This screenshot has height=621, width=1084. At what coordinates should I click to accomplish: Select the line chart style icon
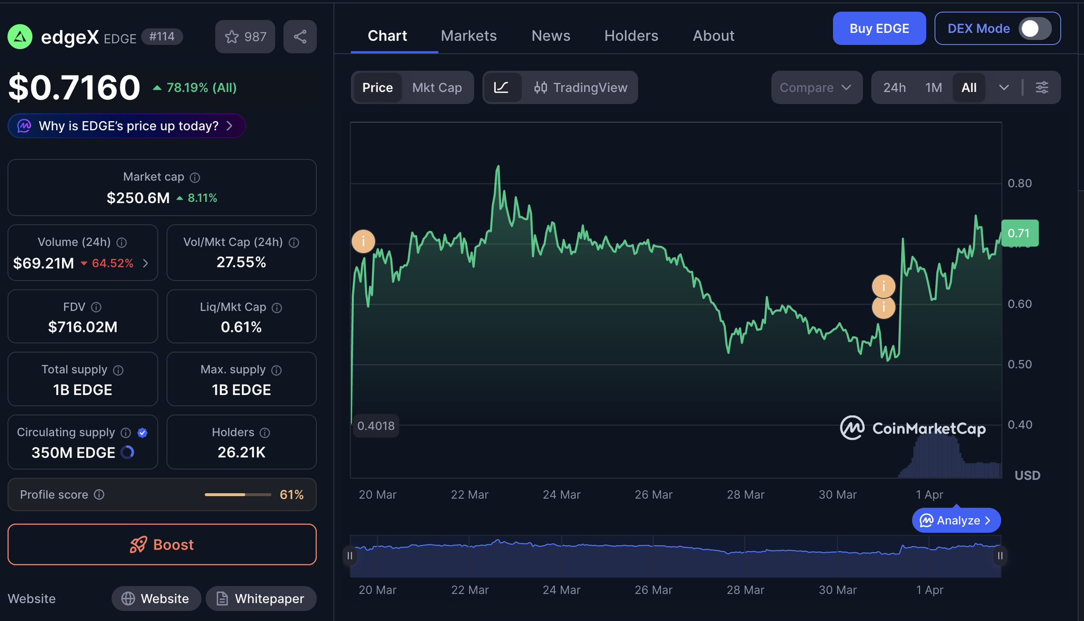501,87
